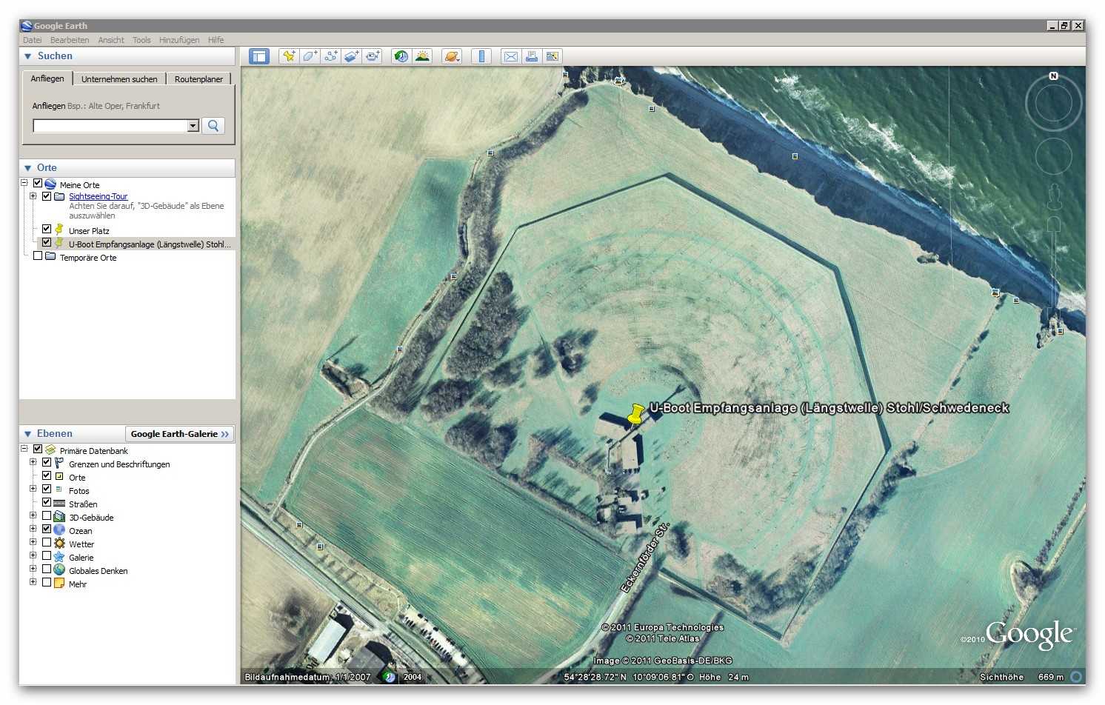Open the ruler measurement tool
The image size is (1105, 705).
point(481,56)
